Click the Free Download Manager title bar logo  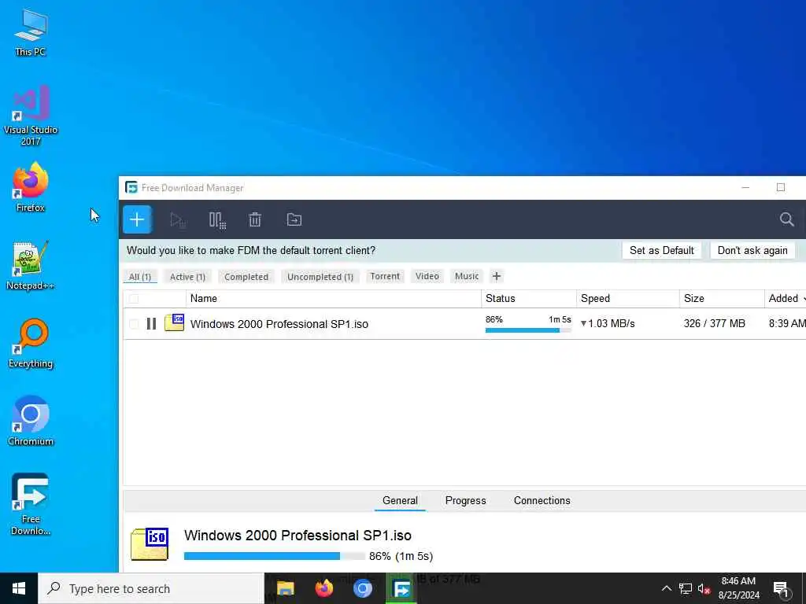pyautogui.click(x=131, y=187)
